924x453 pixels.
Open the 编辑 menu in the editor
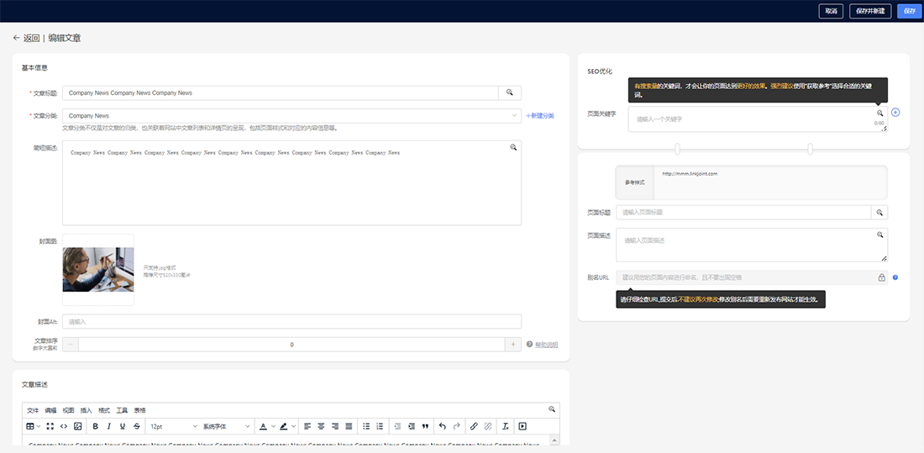(x=50, y=410)
